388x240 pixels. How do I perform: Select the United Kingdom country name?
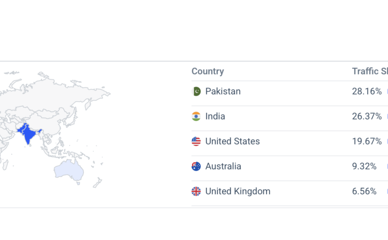[x=238, y=191]
